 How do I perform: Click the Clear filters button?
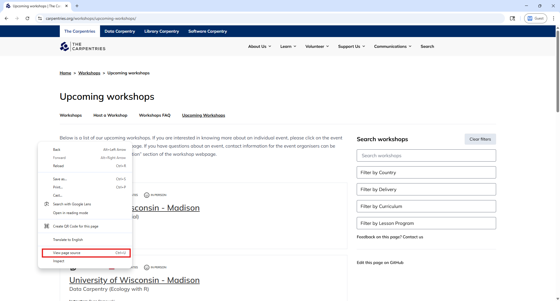(480, 139)
